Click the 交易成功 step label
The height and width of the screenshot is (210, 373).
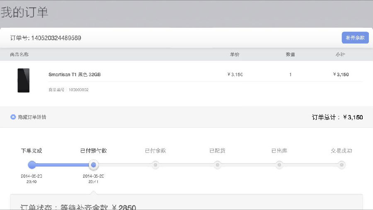tap(342, 150)
